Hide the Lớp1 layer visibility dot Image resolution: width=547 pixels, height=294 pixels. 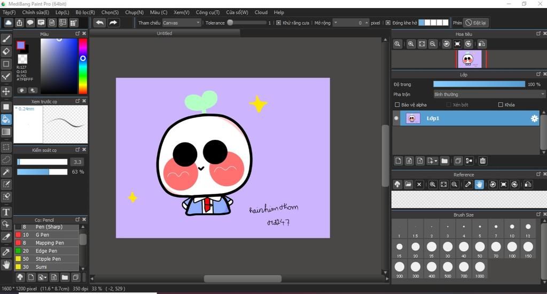point(396,118)
